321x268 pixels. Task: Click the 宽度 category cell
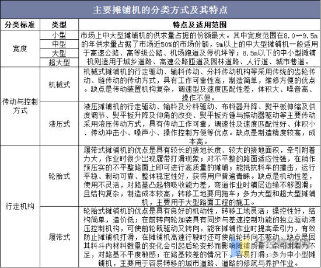20,48
